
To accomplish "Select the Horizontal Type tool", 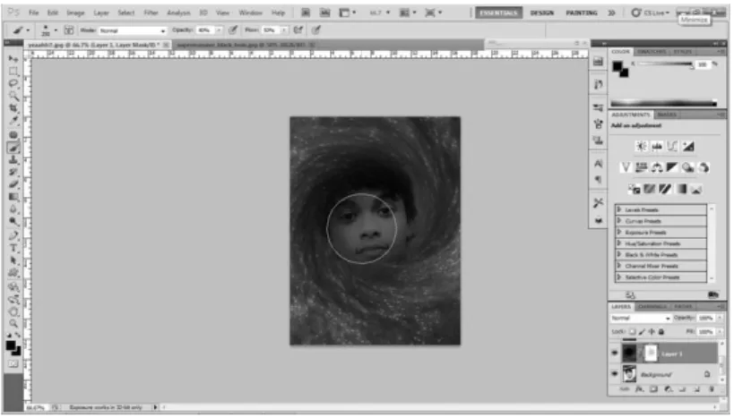I will coord(13,248).
